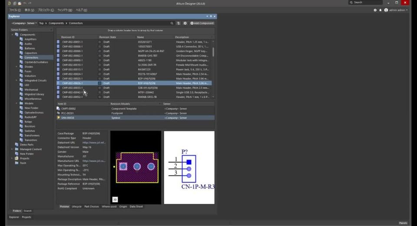
Task: Click the Trash folder icon
Action: (x=17, y=163)
